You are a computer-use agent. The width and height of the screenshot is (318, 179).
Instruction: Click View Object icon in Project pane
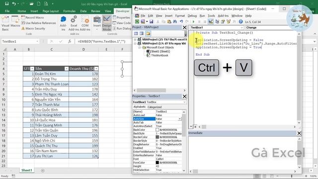(142, 33)
